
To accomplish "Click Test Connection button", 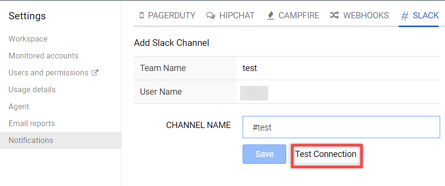I will click(326, 154).
